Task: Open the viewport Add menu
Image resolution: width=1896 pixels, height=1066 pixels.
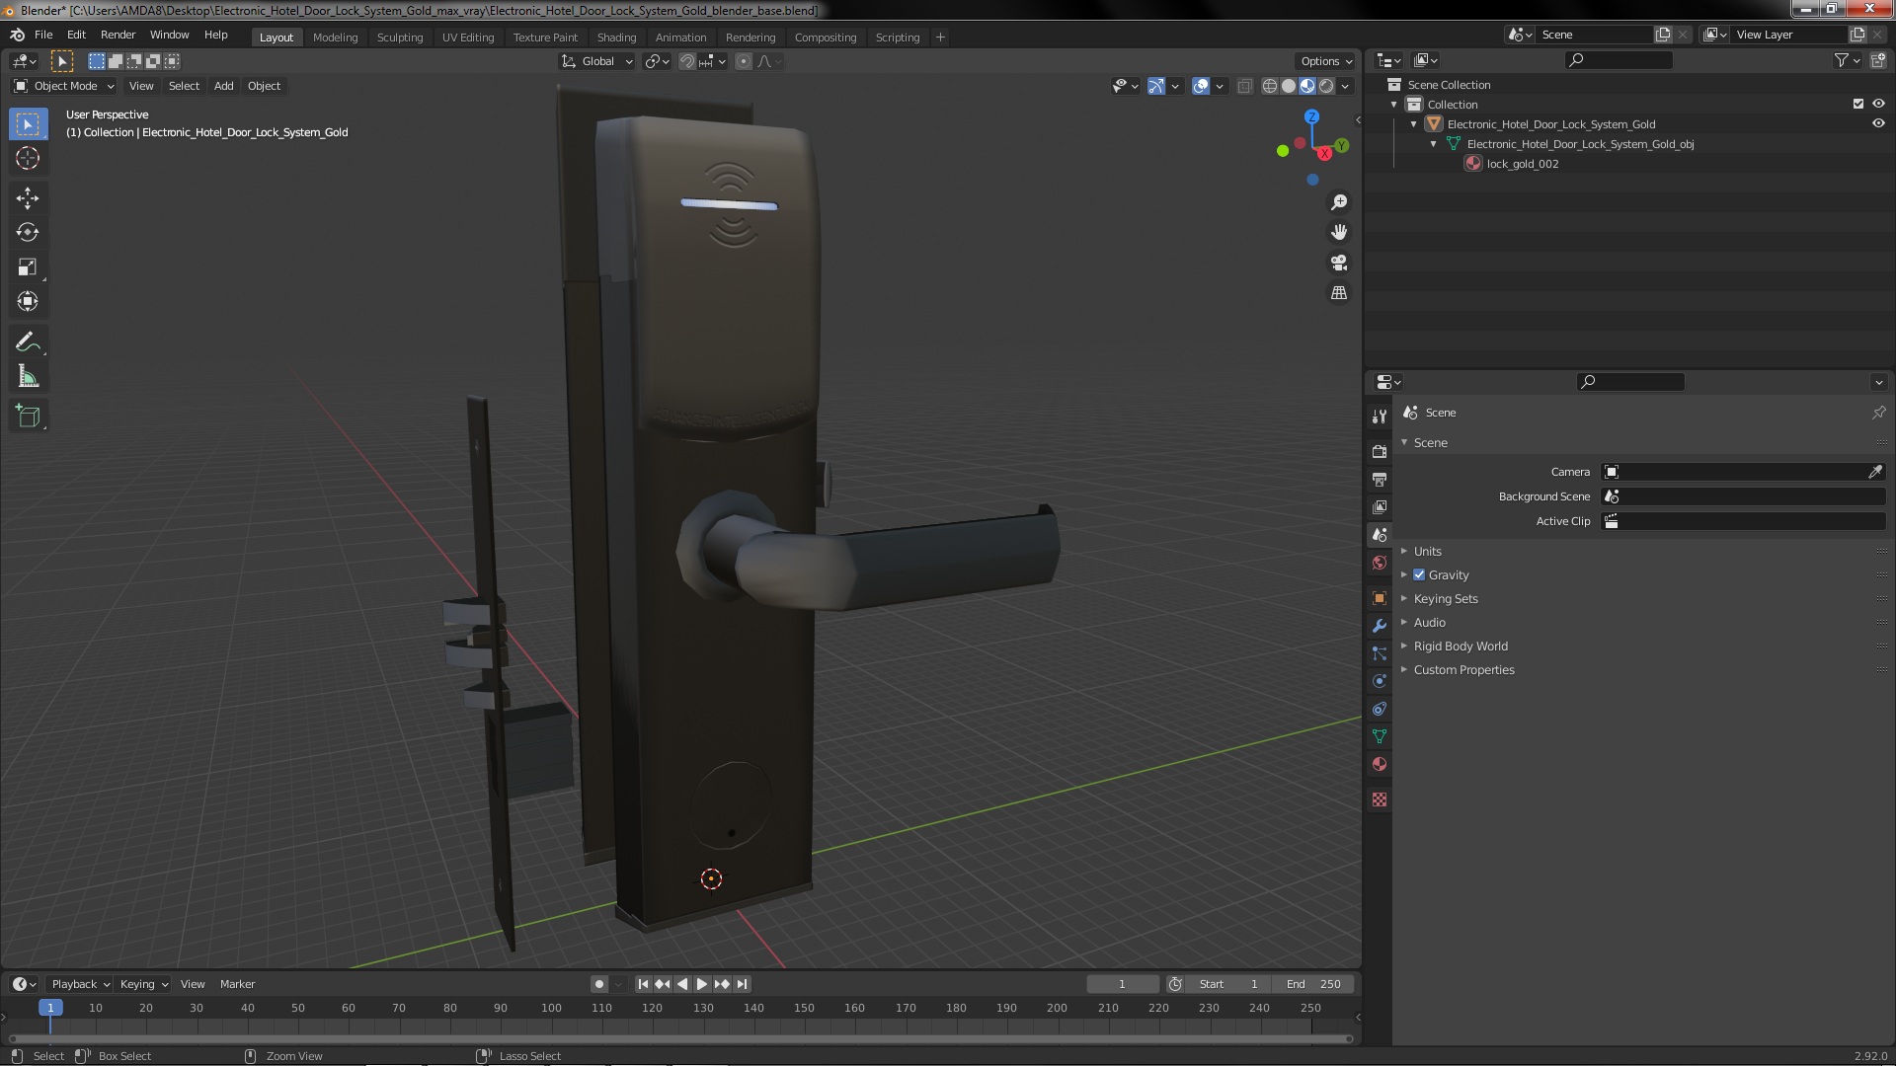Action: 224,86
